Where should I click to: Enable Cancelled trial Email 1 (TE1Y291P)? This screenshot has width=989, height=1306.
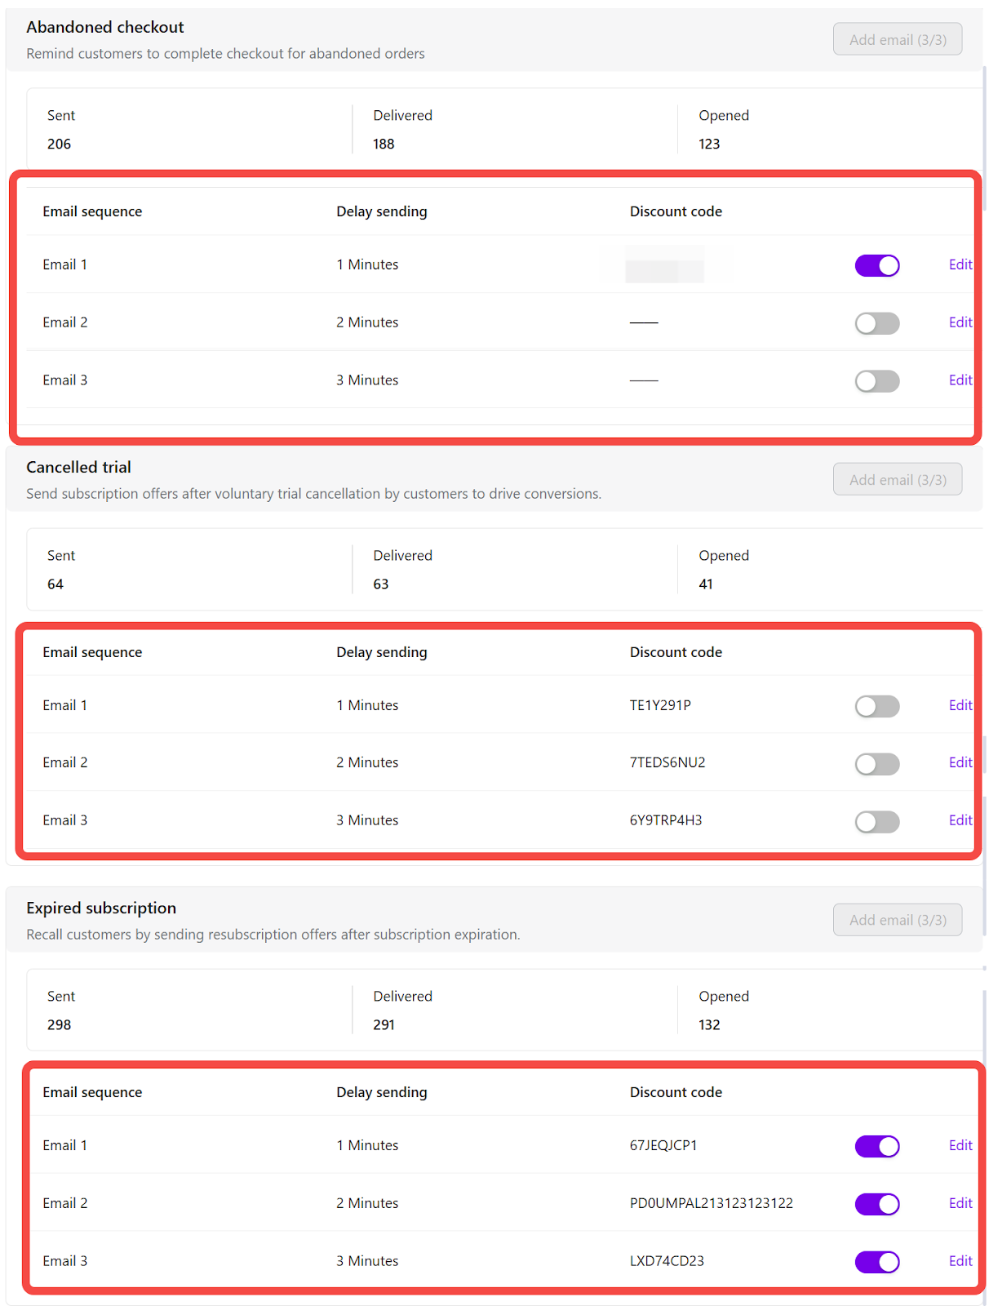pyautogui.click(x=877, y=706)
